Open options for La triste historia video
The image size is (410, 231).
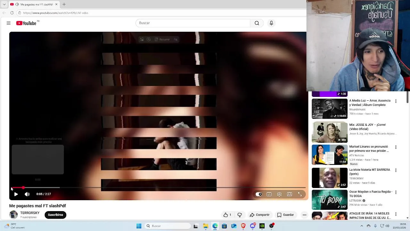click(396, 170)
